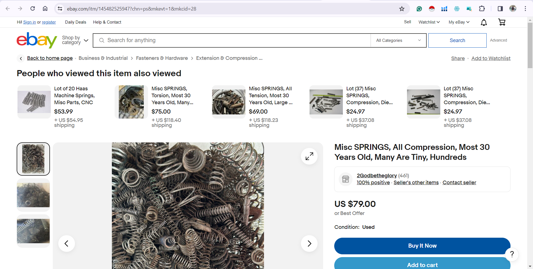Click Back to home page link
The height and width of the screenshot is (269, 533).
[50, 58]
